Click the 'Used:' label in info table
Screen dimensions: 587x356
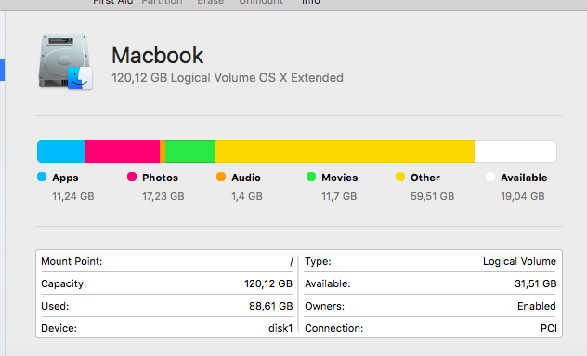55,306
